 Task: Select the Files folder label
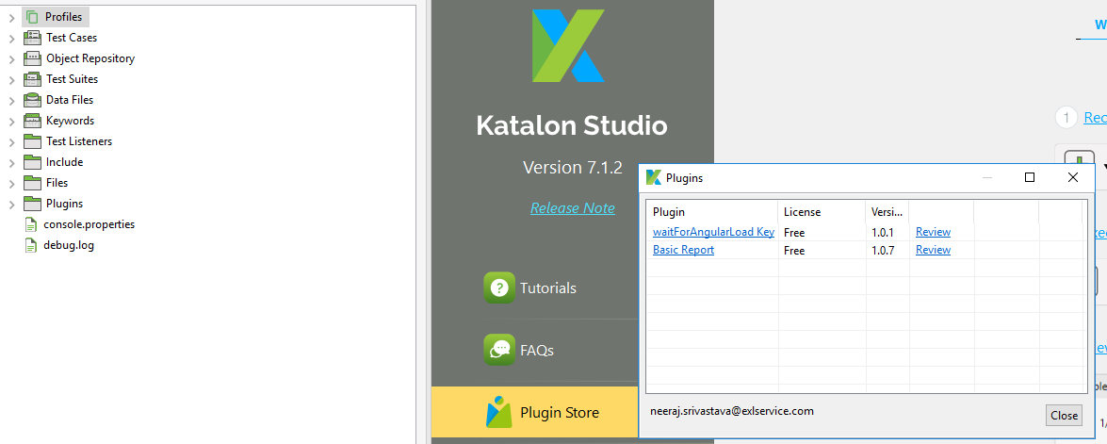click(x=57, y=183)
